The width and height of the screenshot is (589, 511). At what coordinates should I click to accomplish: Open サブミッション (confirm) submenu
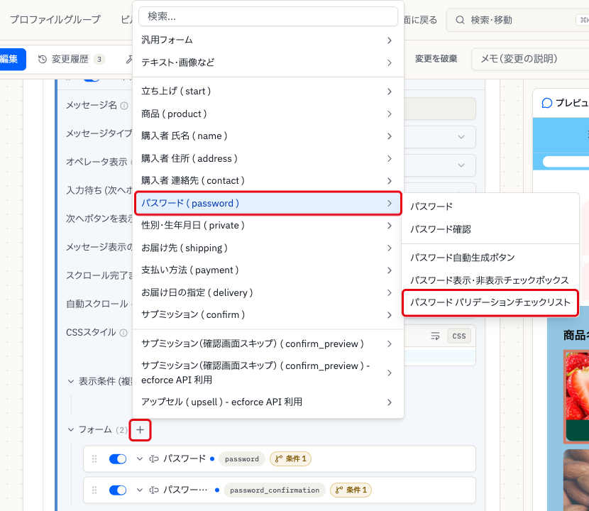[268, 315]
